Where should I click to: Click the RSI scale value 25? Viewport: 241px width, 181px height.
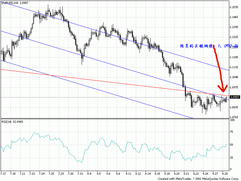(231, 158)
